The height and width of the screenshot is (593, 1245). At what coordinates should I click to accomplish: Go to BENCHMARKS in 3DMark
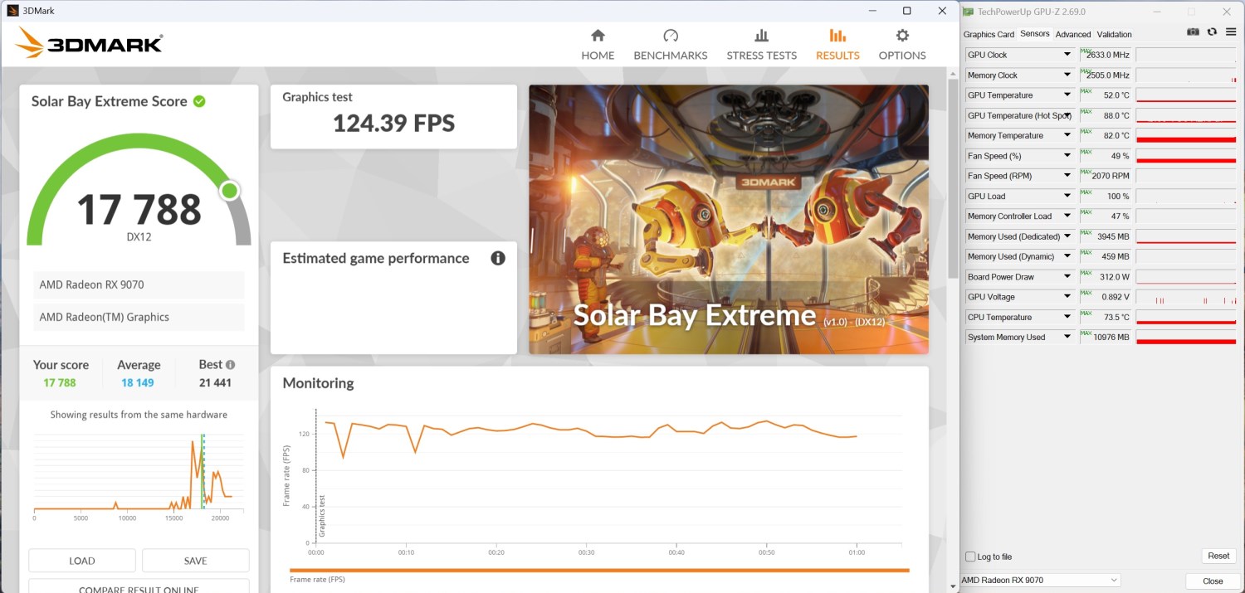(671, 45)
